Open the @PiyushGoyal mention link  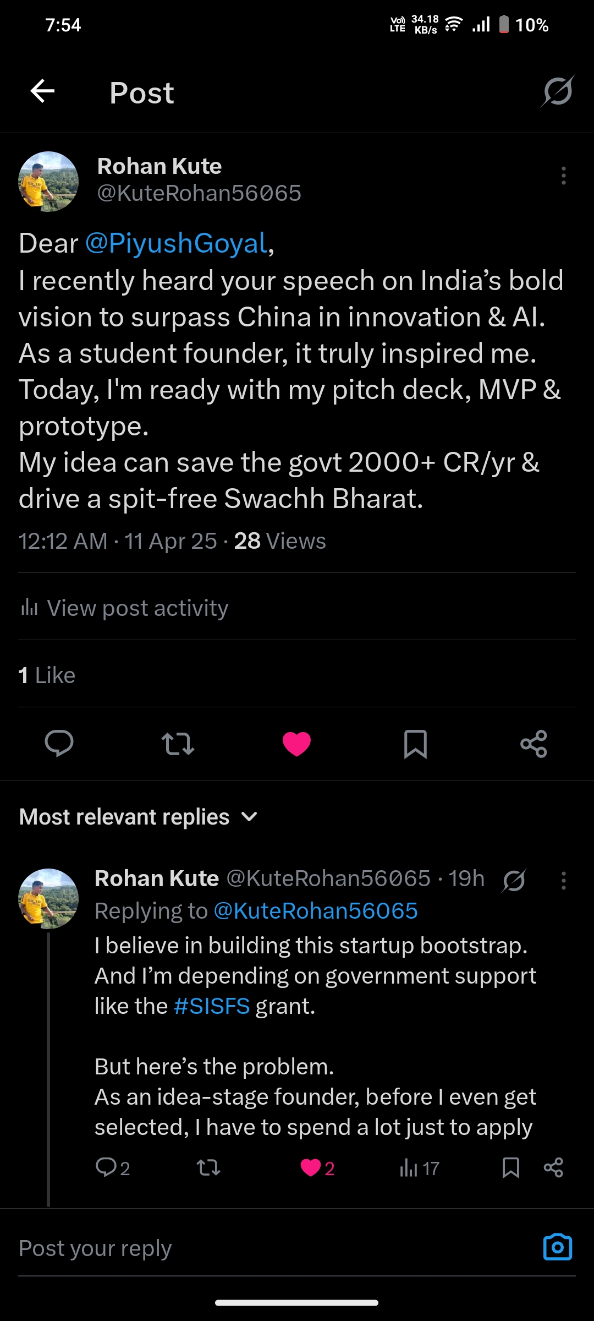click(x=176, y=243)
